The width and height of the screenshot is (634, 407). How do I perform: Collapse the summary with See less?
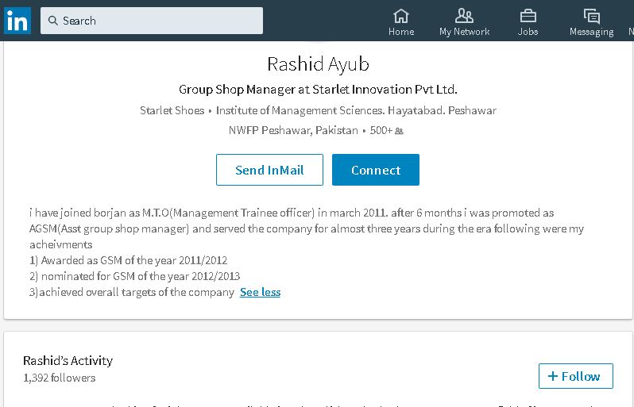click(x=260, y=292)
